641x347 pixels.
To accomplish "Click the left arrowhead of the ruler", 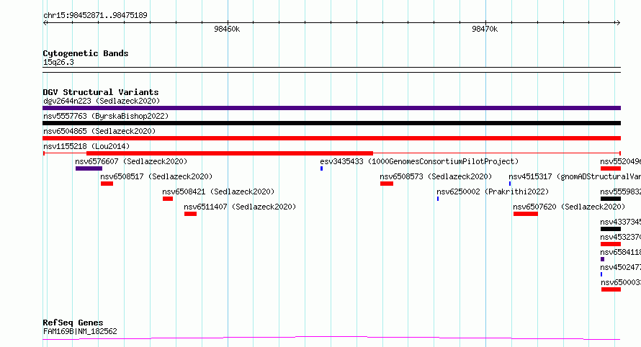I will 45,22.
